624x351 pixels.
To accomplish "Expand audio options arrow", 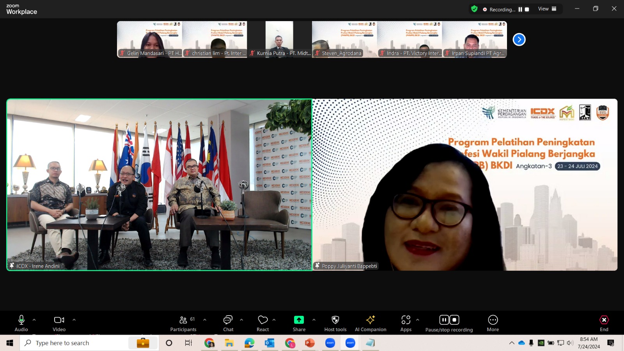I will (34, 320).
